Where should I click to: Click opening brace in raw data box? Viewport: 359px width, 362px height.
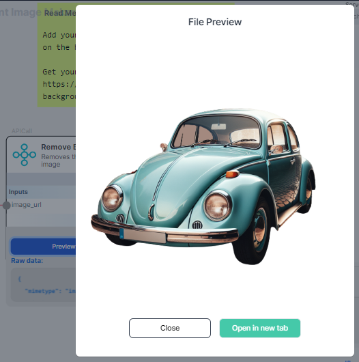click(x=20, y=279)
